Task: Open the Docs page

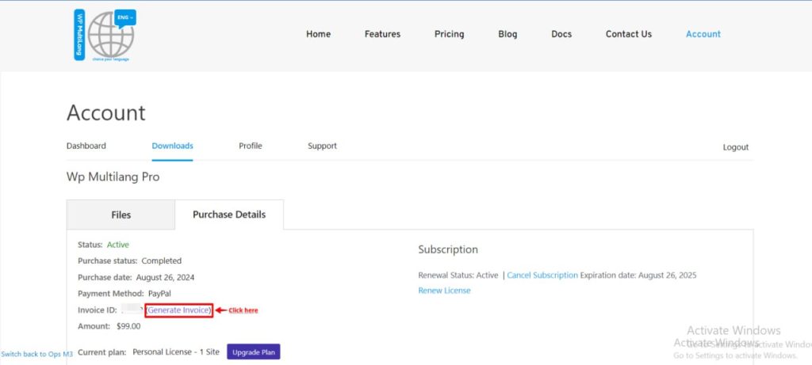Action: pyautogui.click(x=561, y=34)
